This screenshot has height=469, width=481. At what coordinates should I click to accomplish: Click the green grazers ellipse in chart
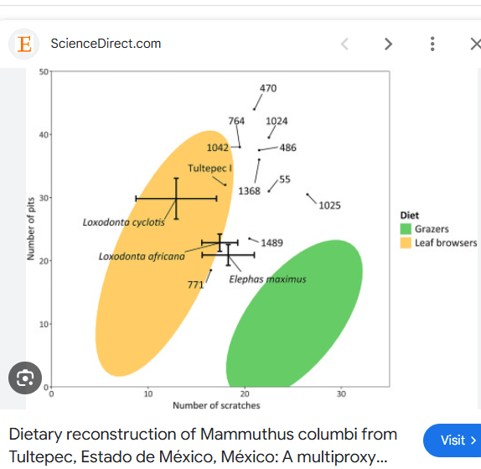[x=294, y=313]
